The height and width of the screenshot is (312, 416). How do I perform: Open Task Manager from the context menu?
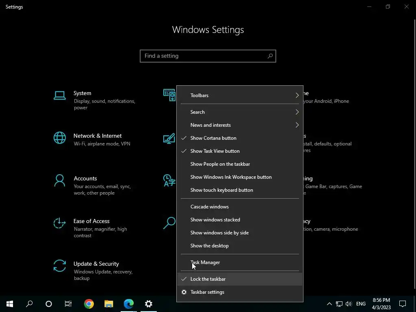point(240,262)
